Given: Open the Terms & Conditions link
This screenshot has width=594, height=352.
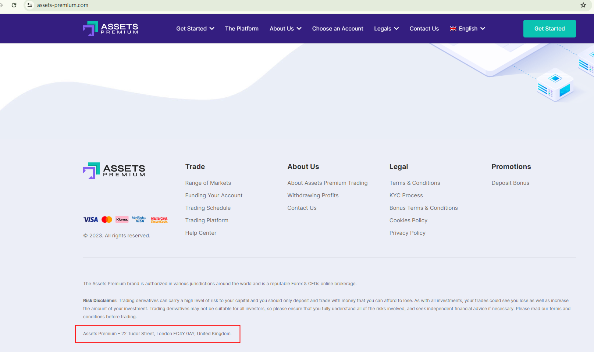Looking at the screenshot, I should point(415,183).
